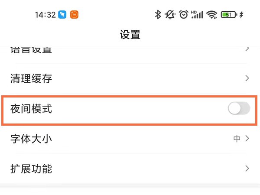This screenshot has height=195, width=260.
Task: Click the chevron on 语言设置 row
Action: click(247, 49)
